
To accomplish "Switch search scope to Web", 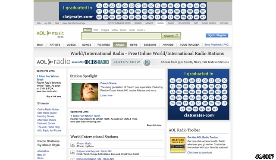I will click(96, 30).
